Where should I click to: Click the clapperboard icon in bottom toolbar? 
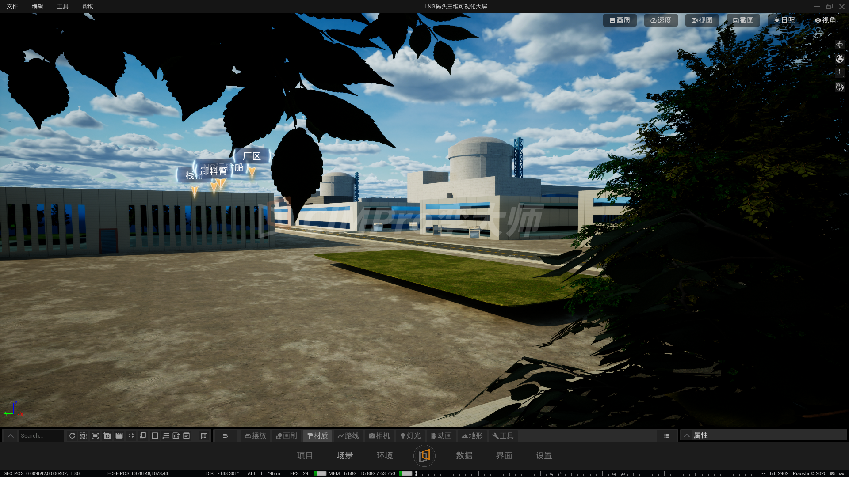119,435
